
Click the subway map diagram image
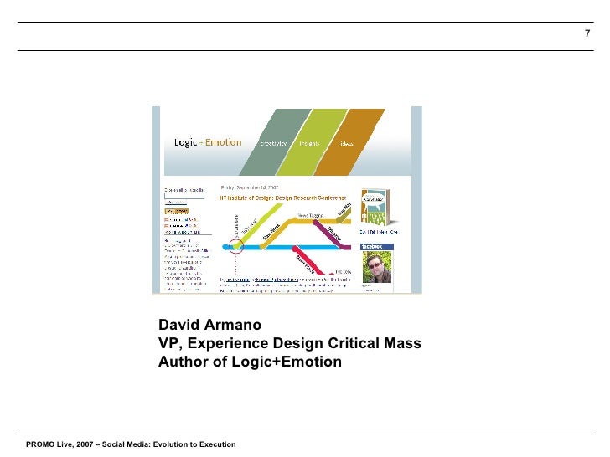pyautogui.click(x=287, y=239)
